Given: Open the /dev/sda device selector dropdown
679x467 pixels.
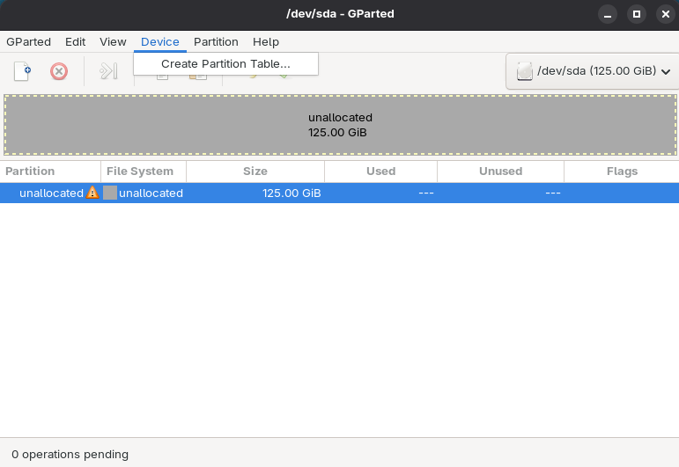Looking at the screenshot, I should 593,71.
